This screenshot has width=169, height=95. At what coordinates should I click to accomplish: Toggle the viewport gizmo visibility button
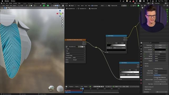coord(44,6)
